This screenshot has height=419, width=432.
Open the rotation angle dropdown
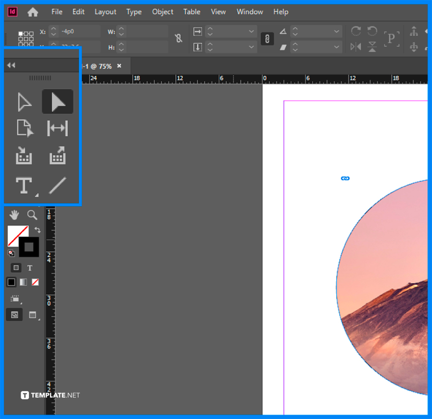[337, 31]
